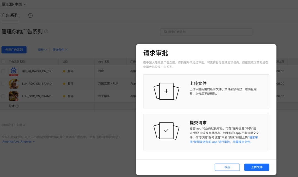298x177 pixels.
Task: Click the help icon beside 管理你的广告系列
Action: point(46,31)
